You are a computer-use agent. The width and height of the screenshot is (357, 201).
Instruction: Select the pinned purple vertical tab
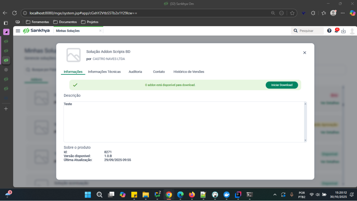tap(6, 32)
